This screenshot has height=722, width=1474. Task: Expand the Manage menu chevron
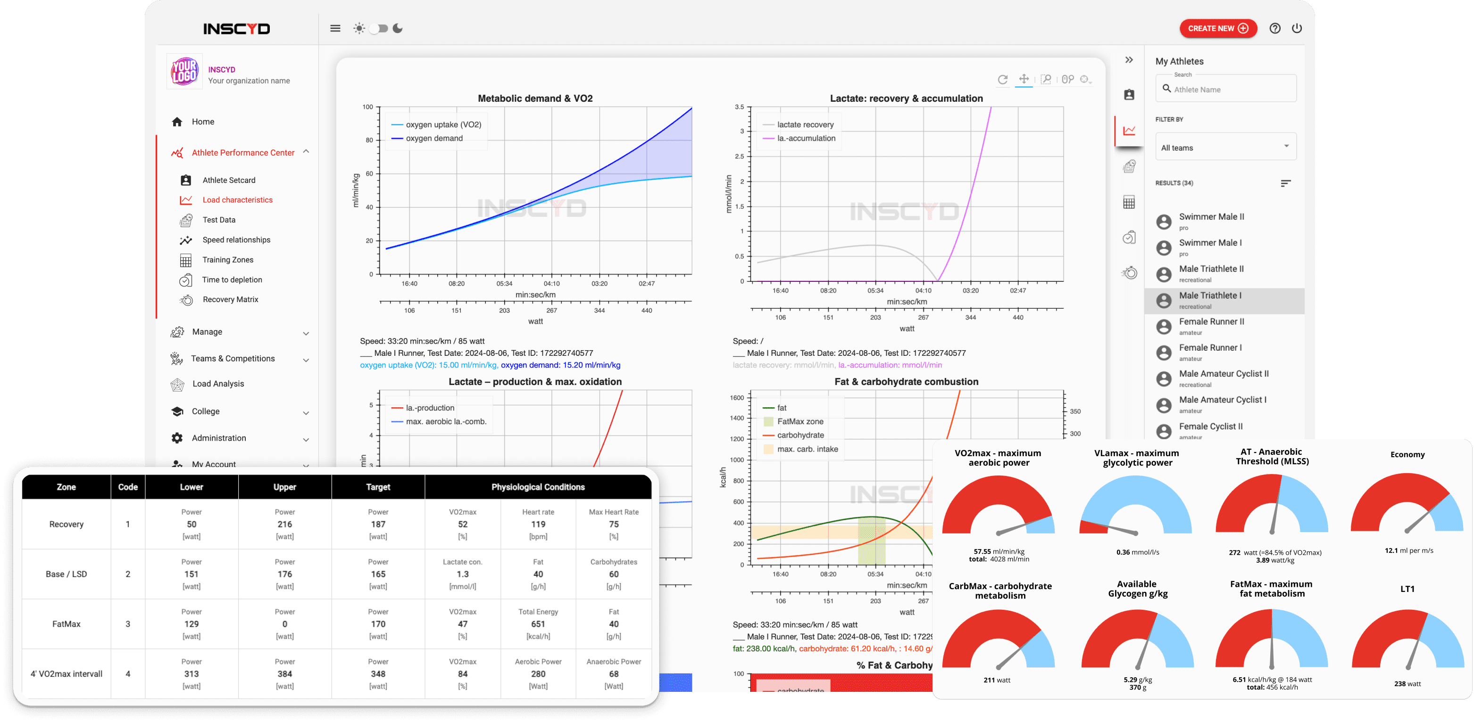click(306, 333)
